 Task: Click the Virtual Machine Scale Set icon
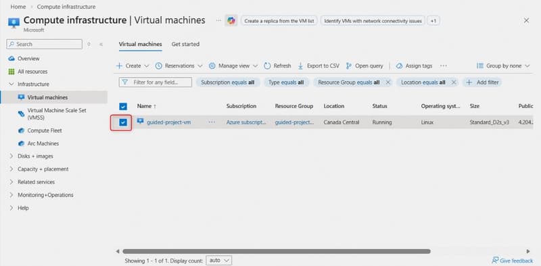tap(22, 113)
